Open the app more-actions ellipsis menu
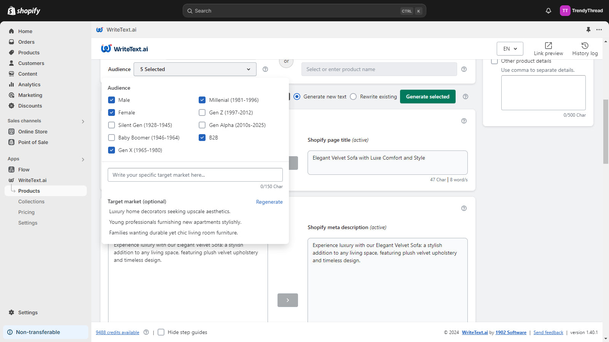 click(599, 30)
